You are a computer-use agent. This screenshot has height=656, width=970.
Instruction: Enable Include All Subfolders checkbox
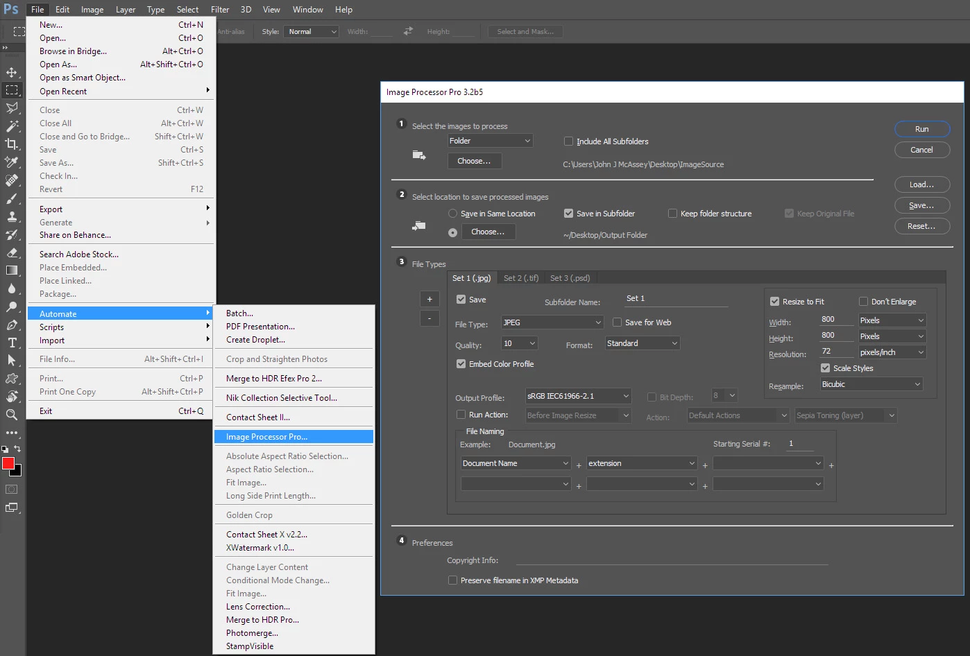point(569,141)
